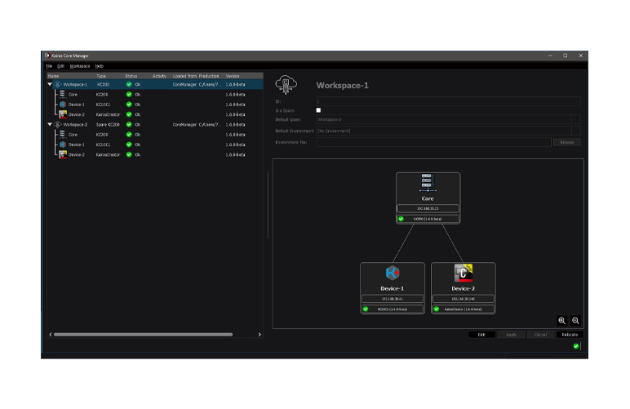630x409 pixels.
Task: Click the Browse button for Environment file
Action: [x=567, y=142]
